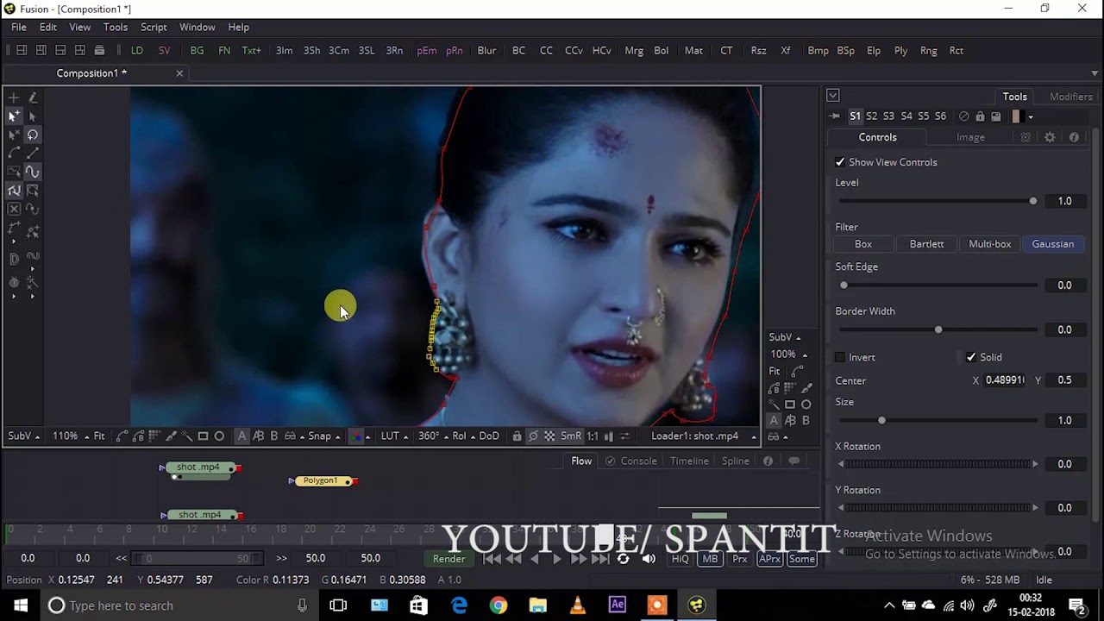Select the S2 settings slot
1104x621 pixels.
coord(872,116)
